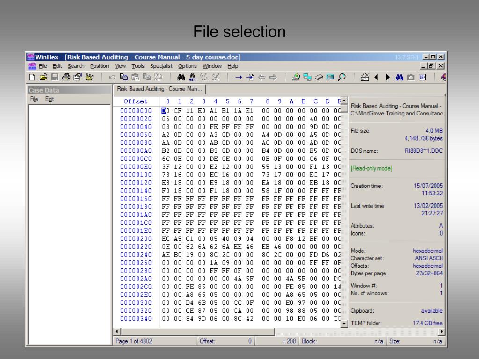Open the View menu

coord(120,66)
